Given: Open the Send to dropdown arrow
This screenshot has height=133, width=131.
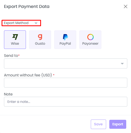Looking at the screenshot, I should click(x=122, y=64).
